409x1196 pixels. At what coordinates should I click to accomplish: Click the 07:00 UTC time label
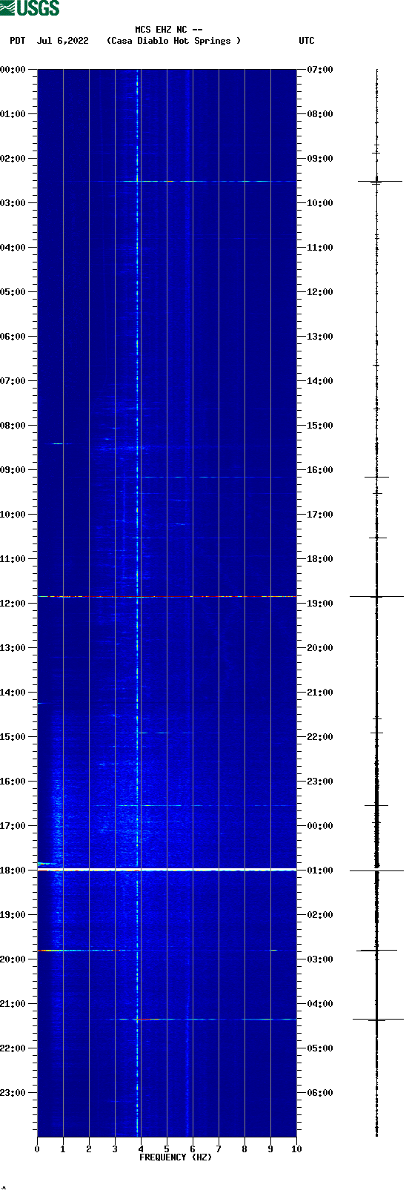[x=320, y=70]
